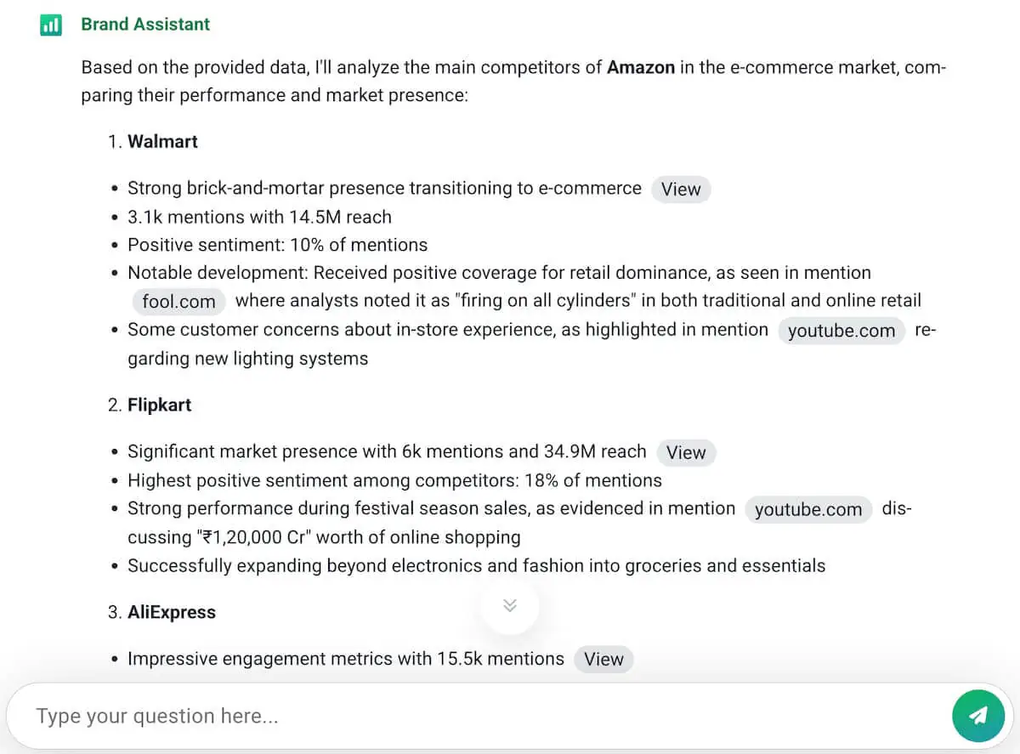This screenshot has width=1020, height=754.
Task: Open the youtube.com mention discussing festival sales
Action: click(808, 509)
